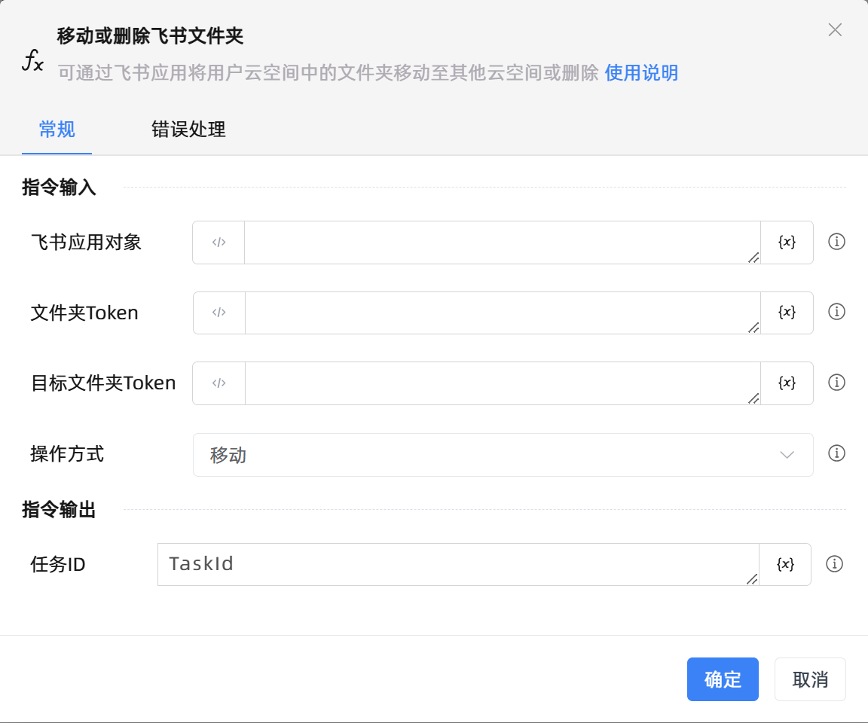Click the fx function icon in header
868x723 pixels.
[32, 59]
